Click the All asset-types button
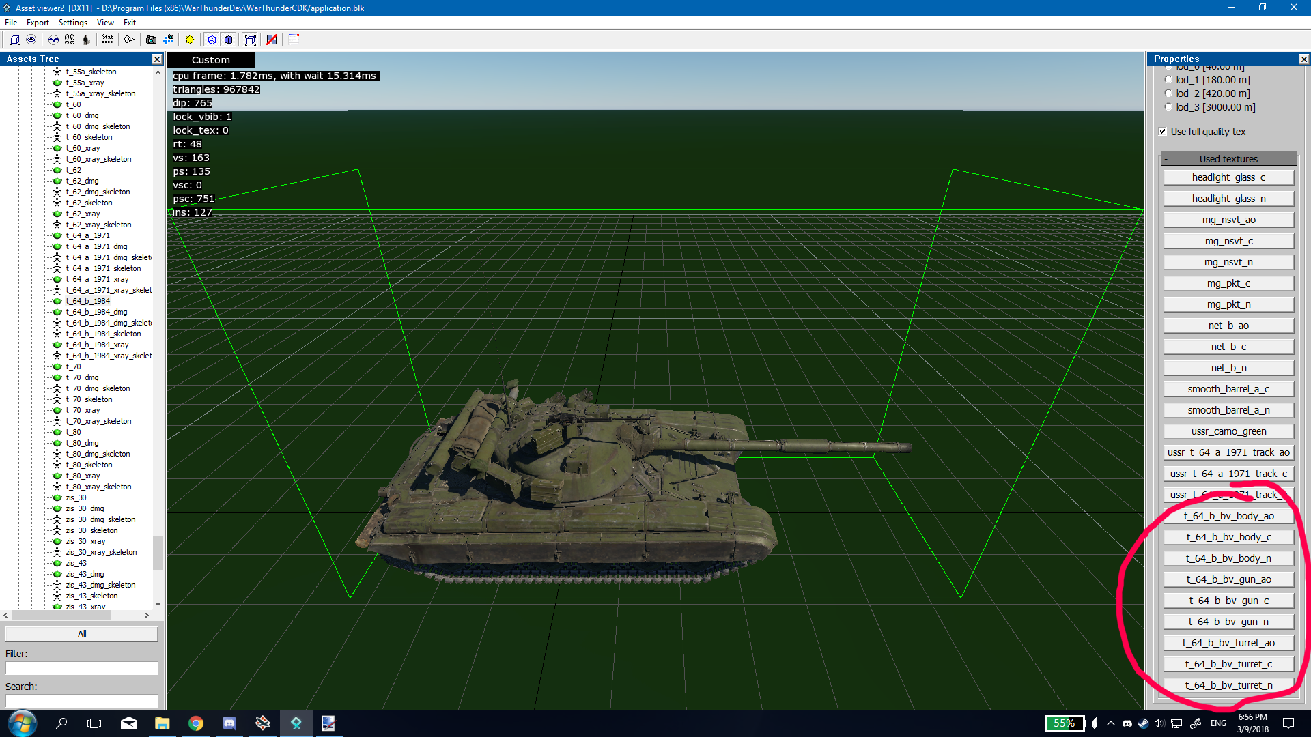 coord(82,634)
